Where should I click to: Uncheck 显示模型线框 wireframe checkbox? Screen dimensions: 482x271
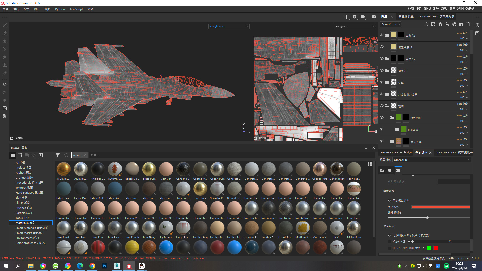[x=390, y=200]
